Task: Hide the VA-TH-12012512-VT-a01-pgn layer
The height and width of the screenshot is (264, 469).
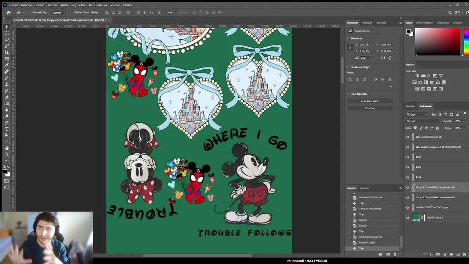Action: (x=408, y=208)
